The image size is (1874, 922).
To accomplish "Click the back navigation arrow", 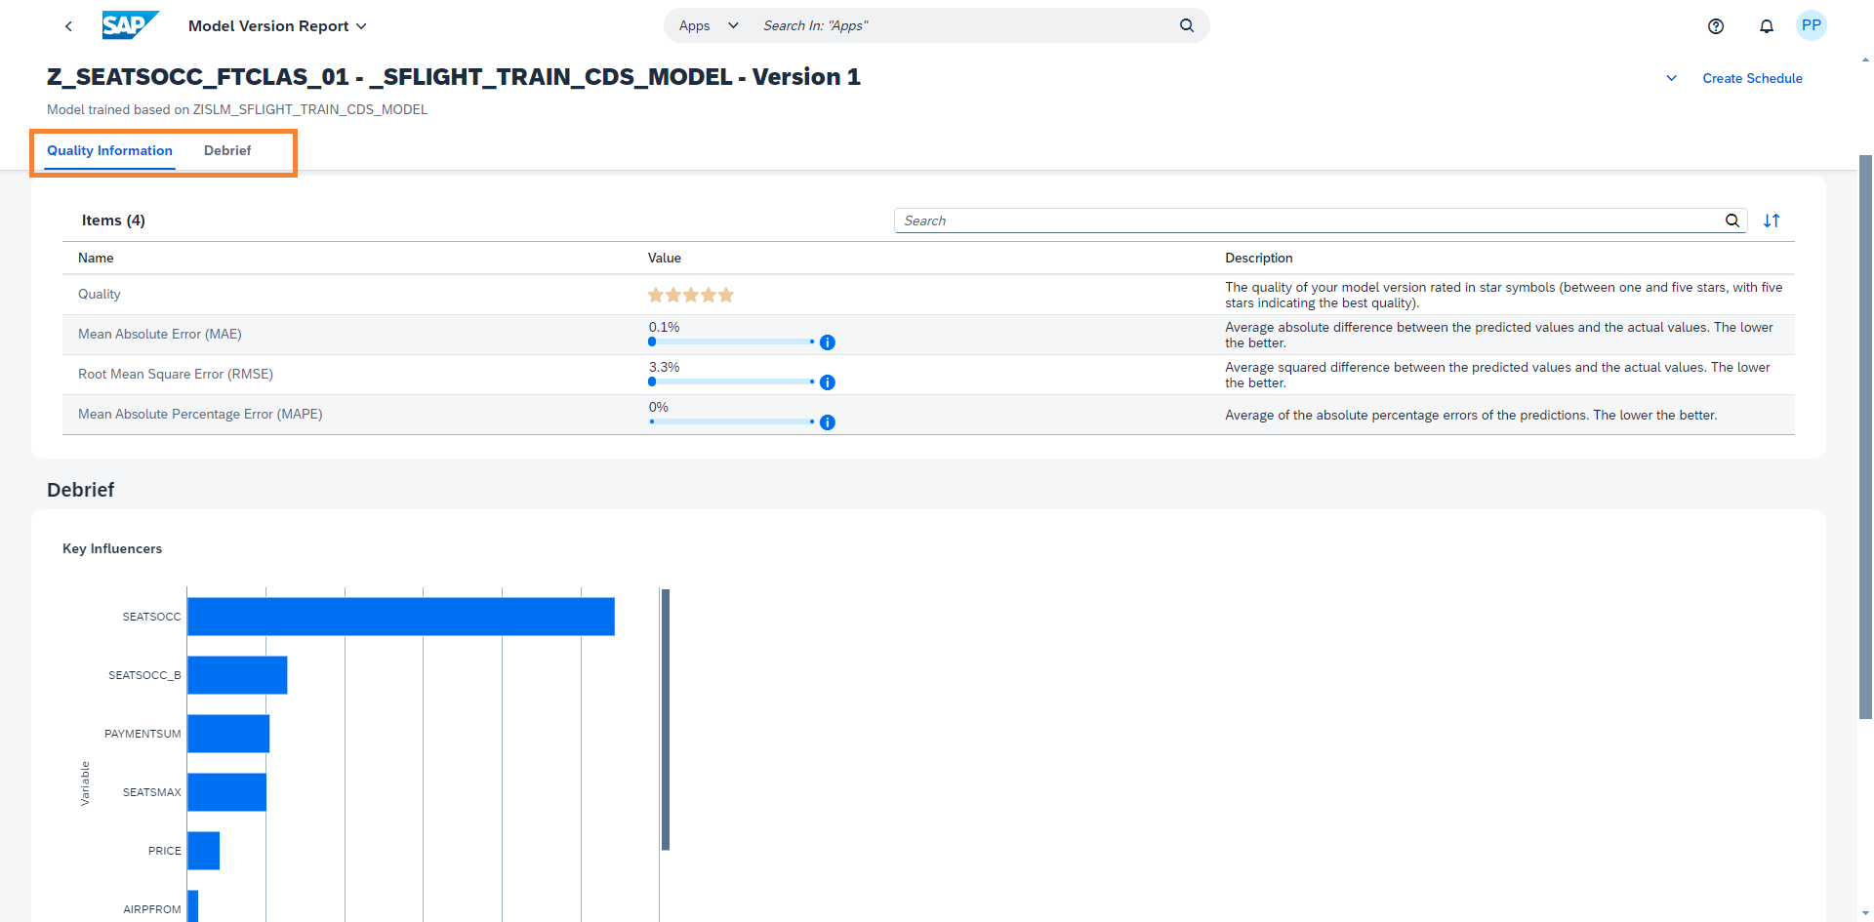I will coord(68,26).
